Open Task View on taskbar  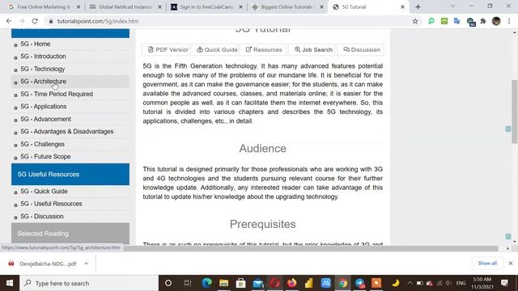pyautogui.click(x=188, y=283)
